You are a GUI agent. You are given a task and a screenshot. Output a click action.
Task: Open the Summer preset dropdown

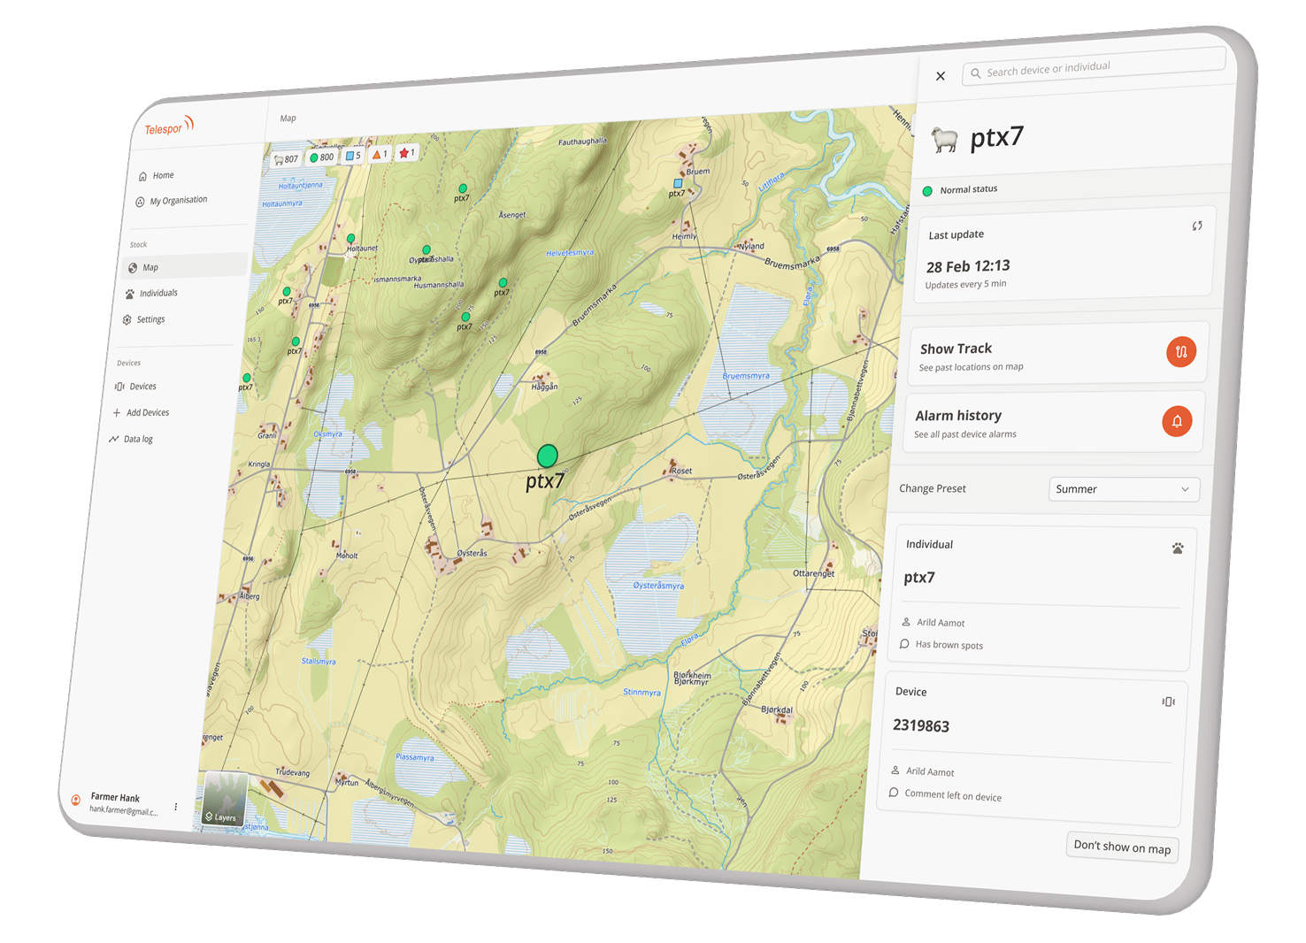(1124, 489)
